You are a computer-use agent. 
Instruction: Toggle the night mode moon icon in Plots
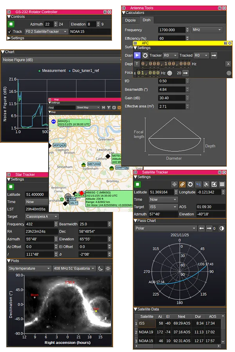point(101,268)
